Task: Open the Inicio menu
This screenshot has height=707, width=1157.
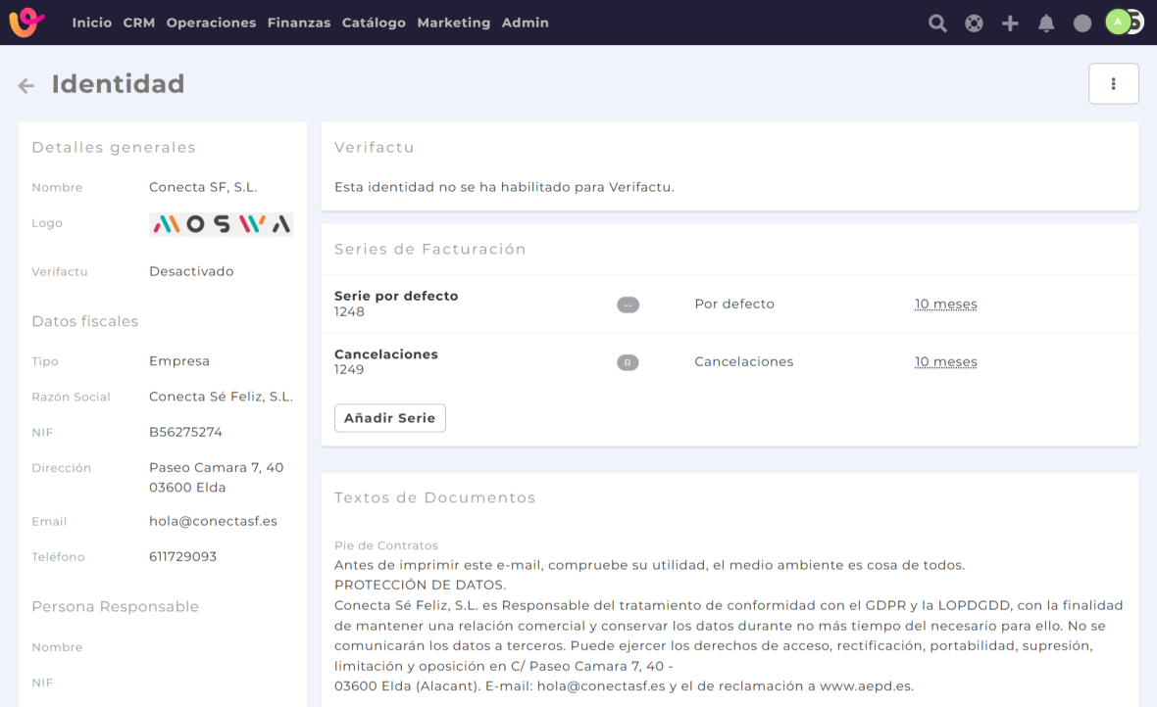Action: [92, 23]
